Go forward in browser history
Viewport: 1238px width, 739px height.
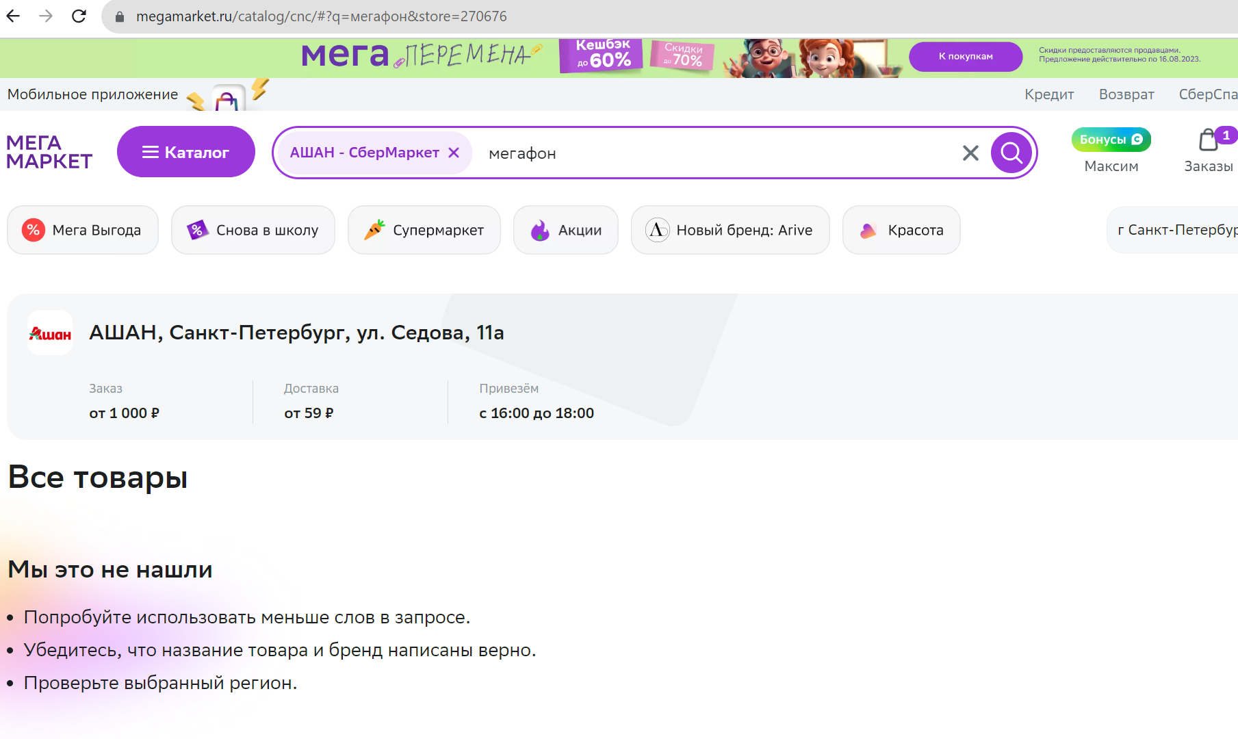pyautogui.click(x=46, y=16)
